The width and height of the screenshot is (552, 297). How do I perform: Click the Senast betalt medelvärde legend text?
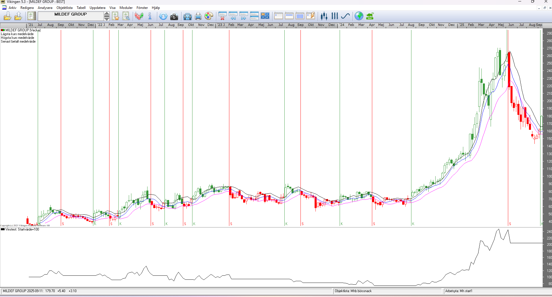coord(18,41)
